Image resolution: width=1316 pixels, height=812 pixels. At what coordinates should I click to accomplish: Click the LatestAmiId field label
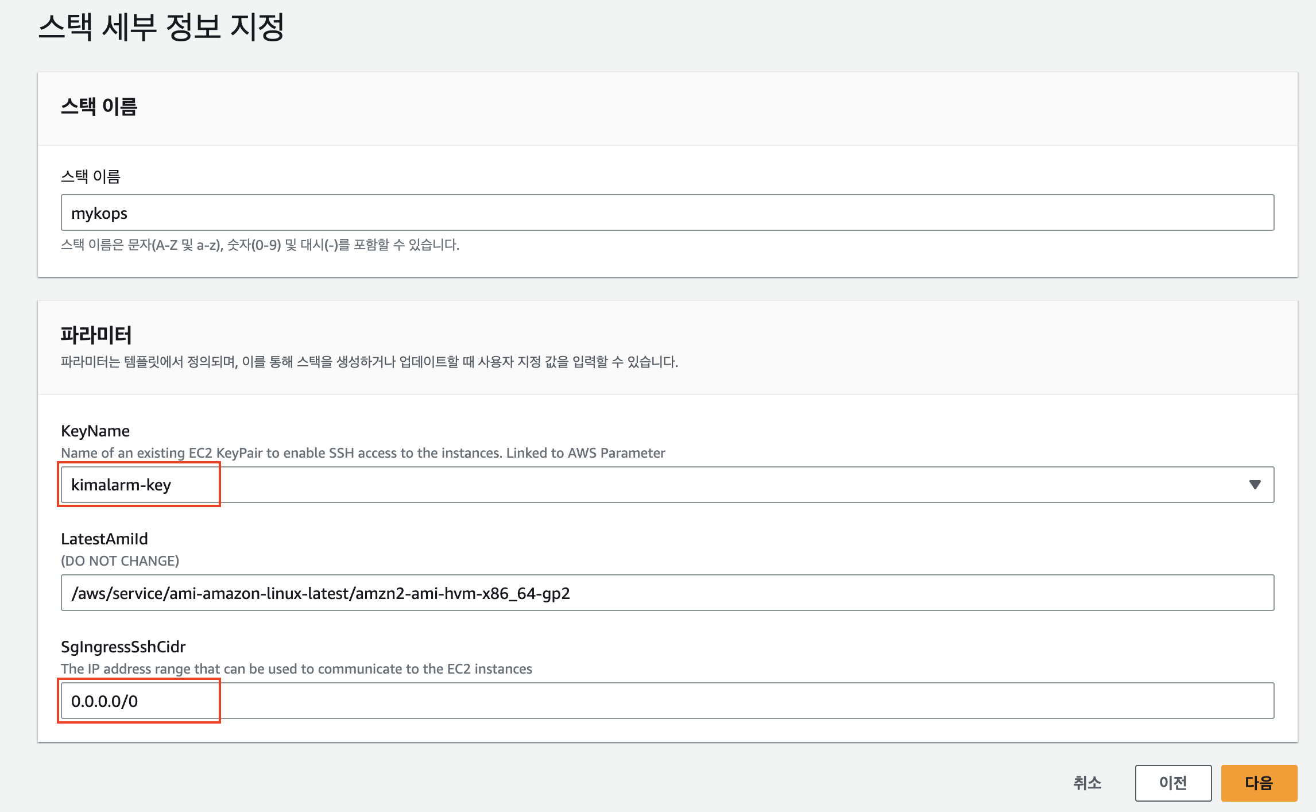(x=104, y=539)
